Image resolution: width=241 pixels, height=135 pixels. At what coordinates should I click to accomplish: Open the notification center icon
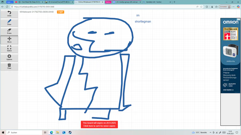(x=237, y=132)
